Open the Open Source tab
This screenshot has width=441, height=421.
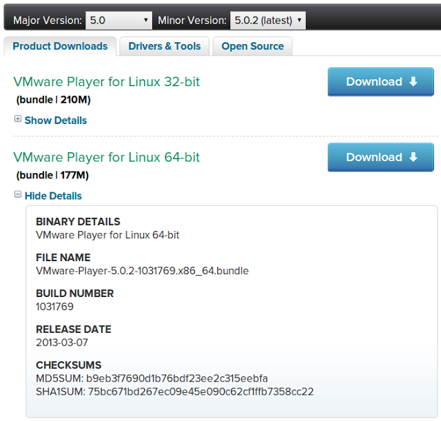tap(253, 46)
